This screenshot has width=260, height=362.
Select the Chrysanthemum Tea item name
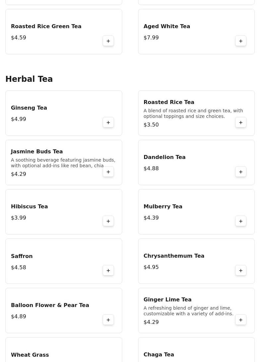pyautogui.click(x=174, y=256)
